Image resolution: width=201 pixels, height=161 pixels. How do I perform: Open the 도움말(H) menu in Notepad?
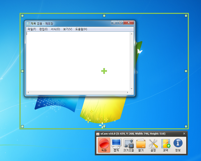coord(81,29)
